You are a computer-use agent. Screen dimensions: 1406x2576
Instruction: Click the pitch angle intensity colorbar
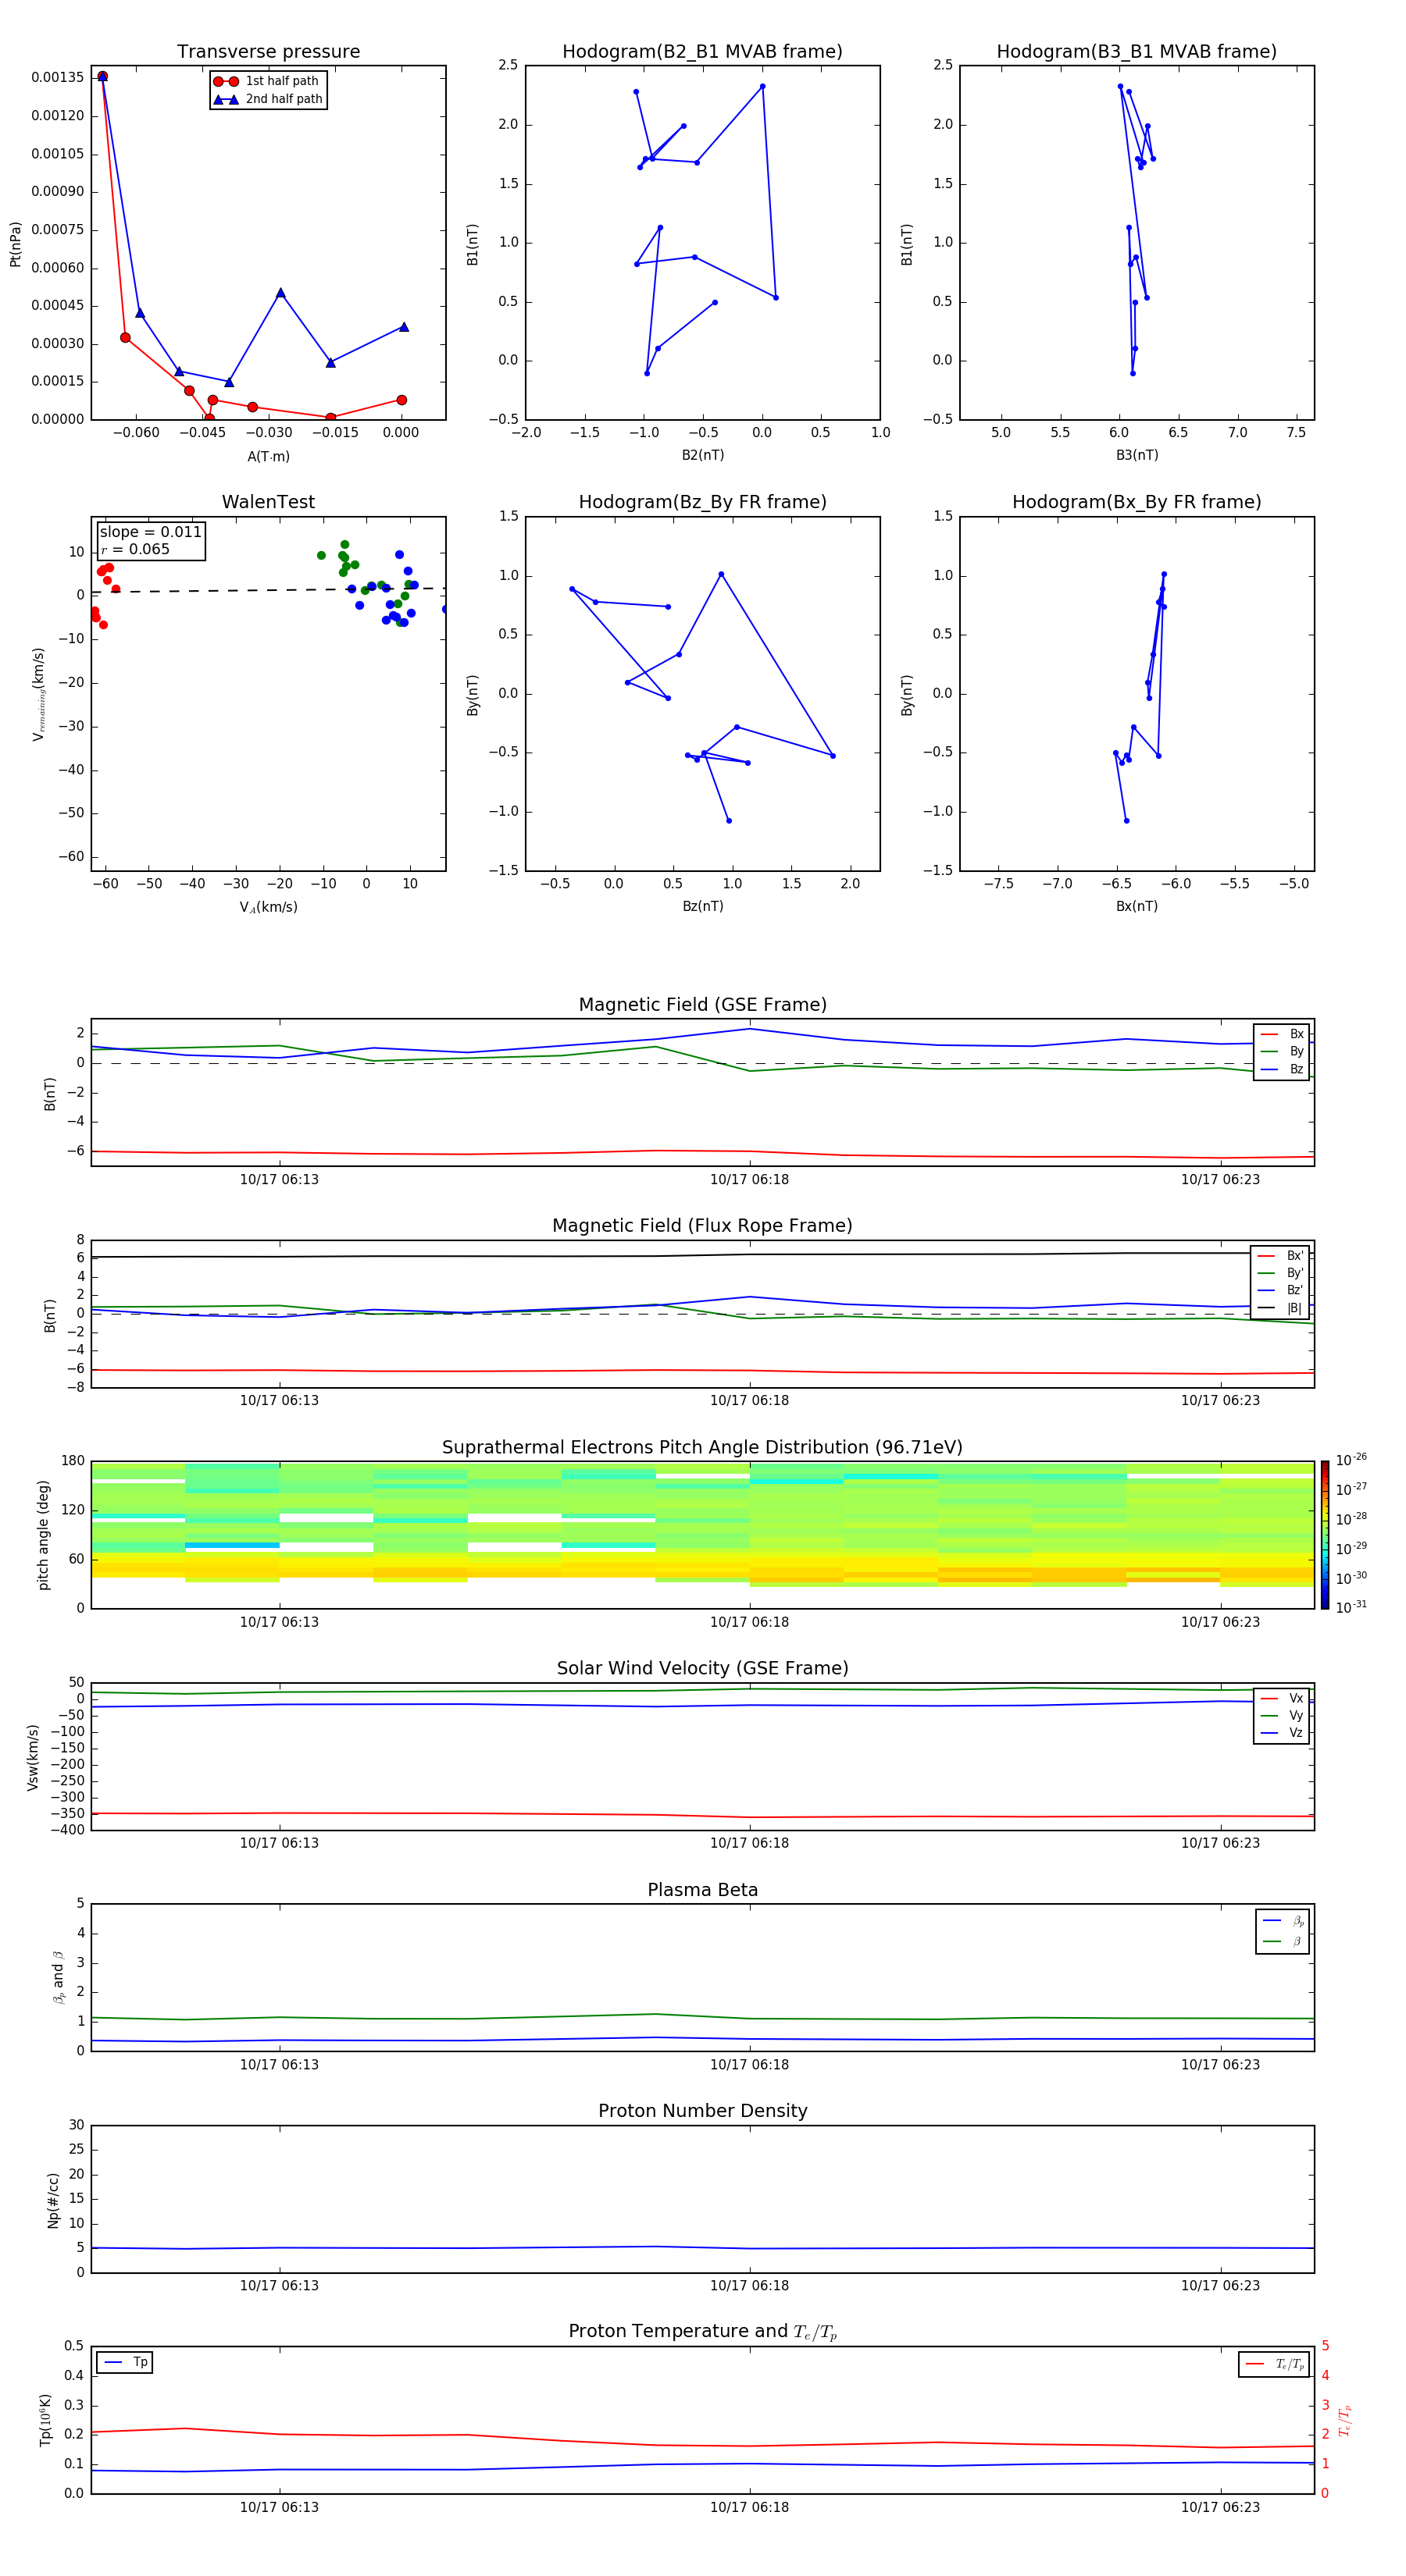1325,1535
